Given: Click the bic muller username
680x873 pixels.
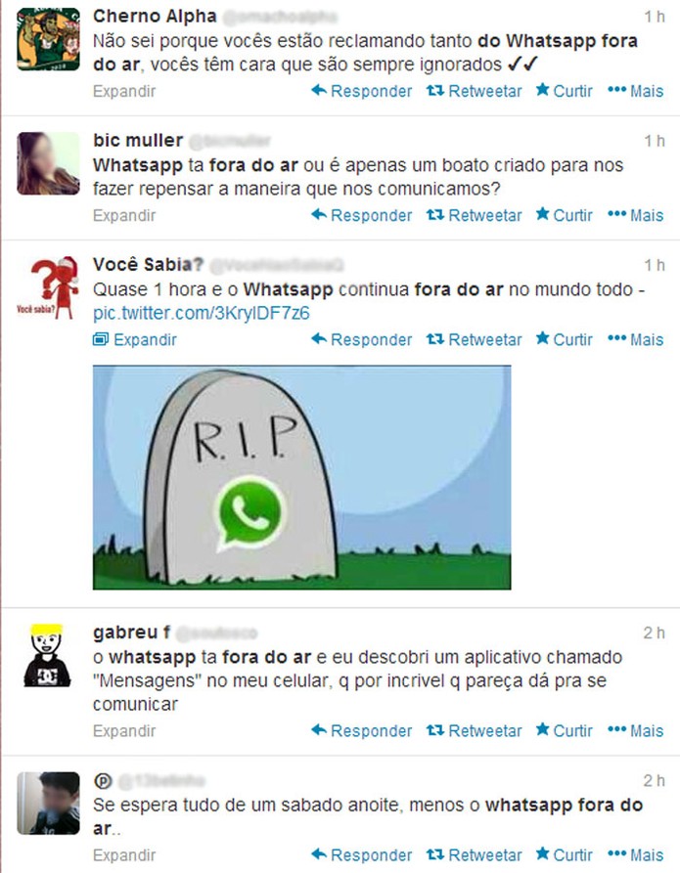Looking at the screenshot, I should click(138, 141).
